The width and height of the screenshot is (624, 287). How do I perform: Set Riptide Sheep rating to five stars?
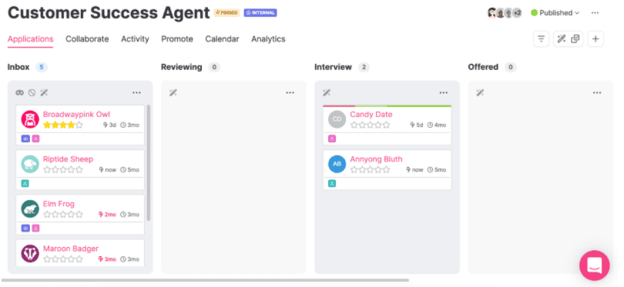pos(79,170)
